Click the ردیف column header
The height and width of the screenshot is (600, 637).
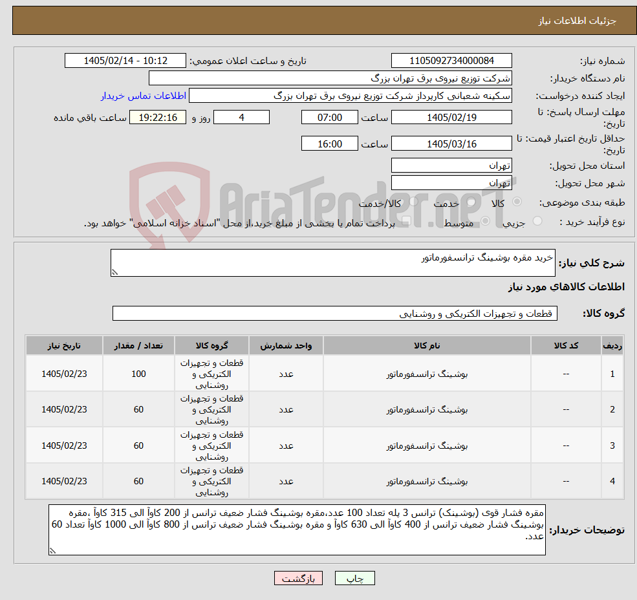pyautogui.click(x=612, y=346)
